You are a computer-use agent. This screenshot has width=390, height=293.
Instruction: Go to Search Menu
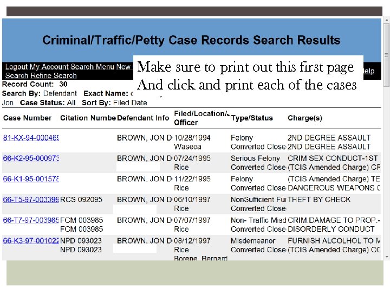tap(92, 67)
